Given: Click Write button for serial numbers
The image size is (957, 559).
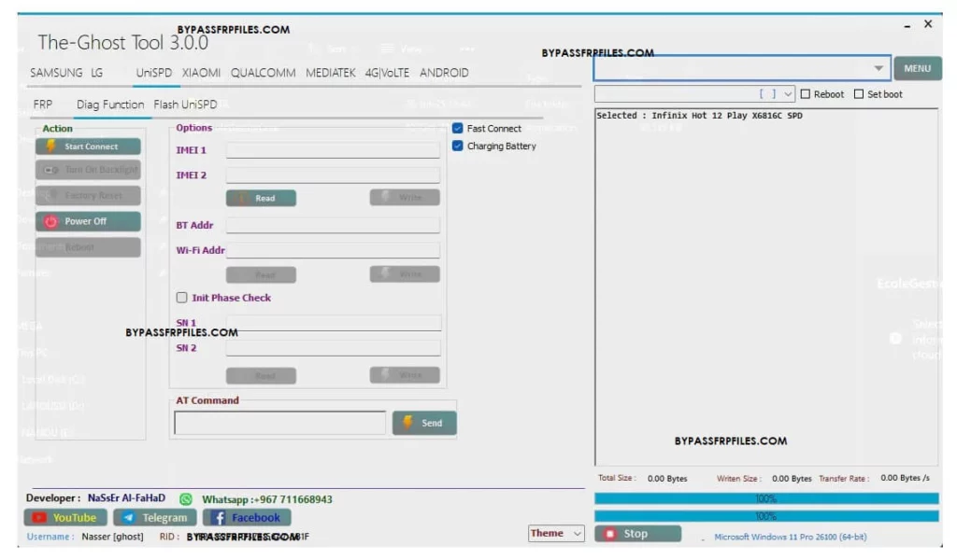Looking at the screenshot, I should [x=405, y=374].
